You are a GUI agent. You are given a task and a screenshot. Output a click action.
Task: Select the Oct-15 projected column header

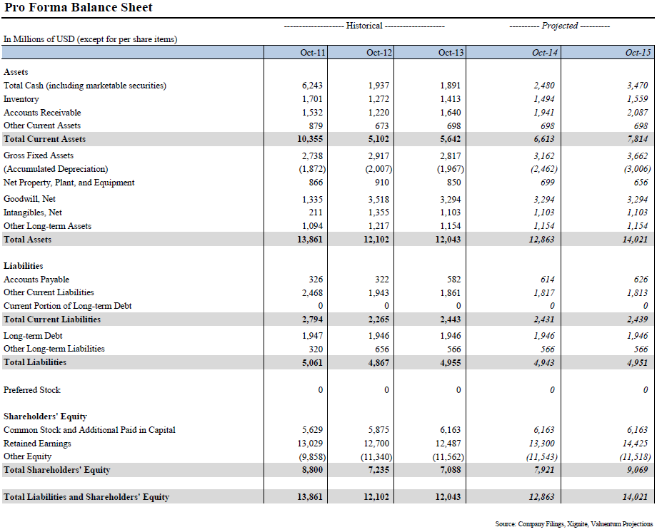coord(636,51)
